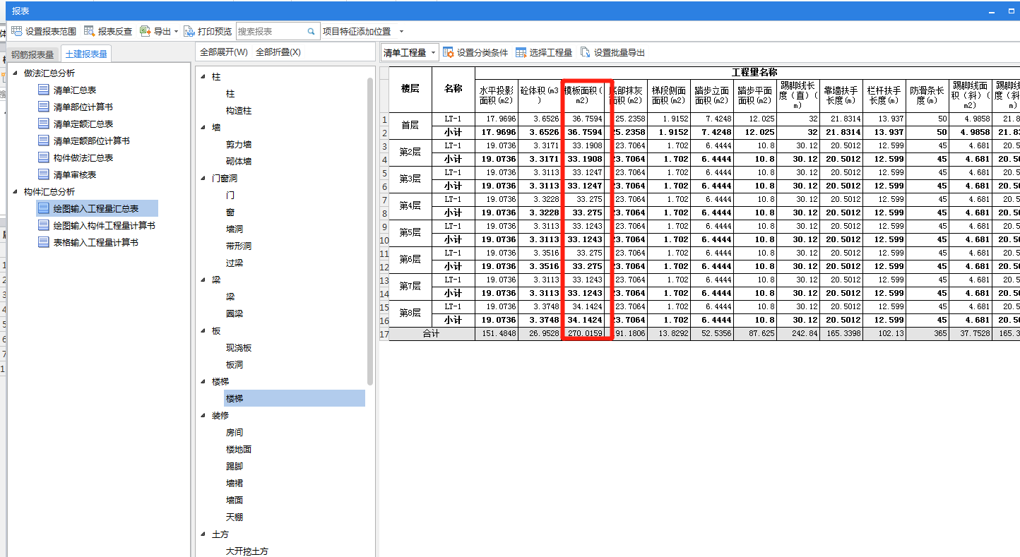Click 全部展开(W) button
The width and height of the screenshot is (1020, 557).
[224, 52]
